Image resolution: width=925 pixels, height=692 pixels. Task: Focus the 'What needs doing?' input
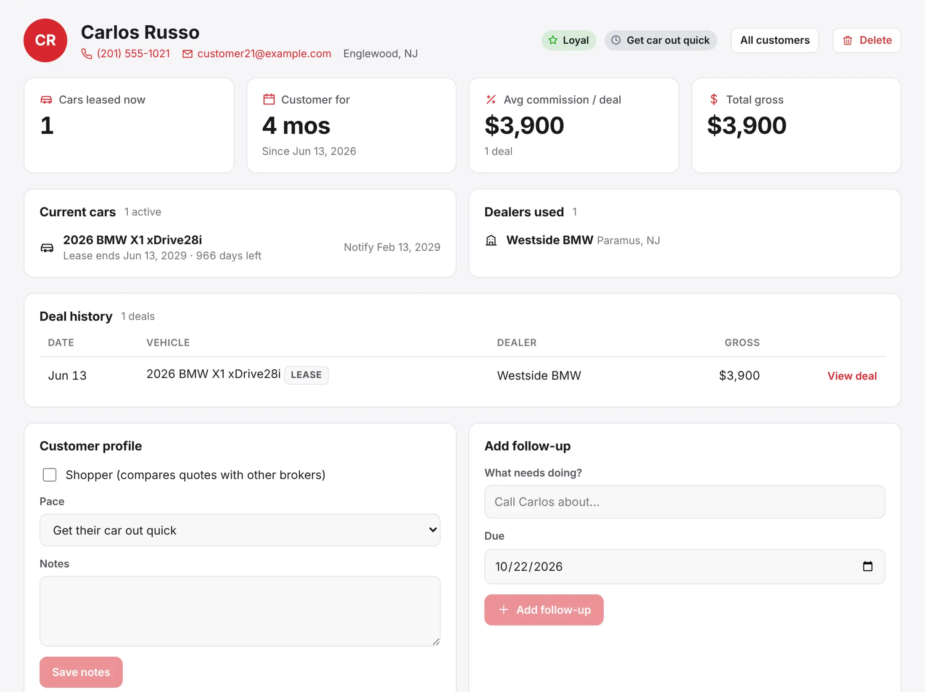tap(685, 501)
